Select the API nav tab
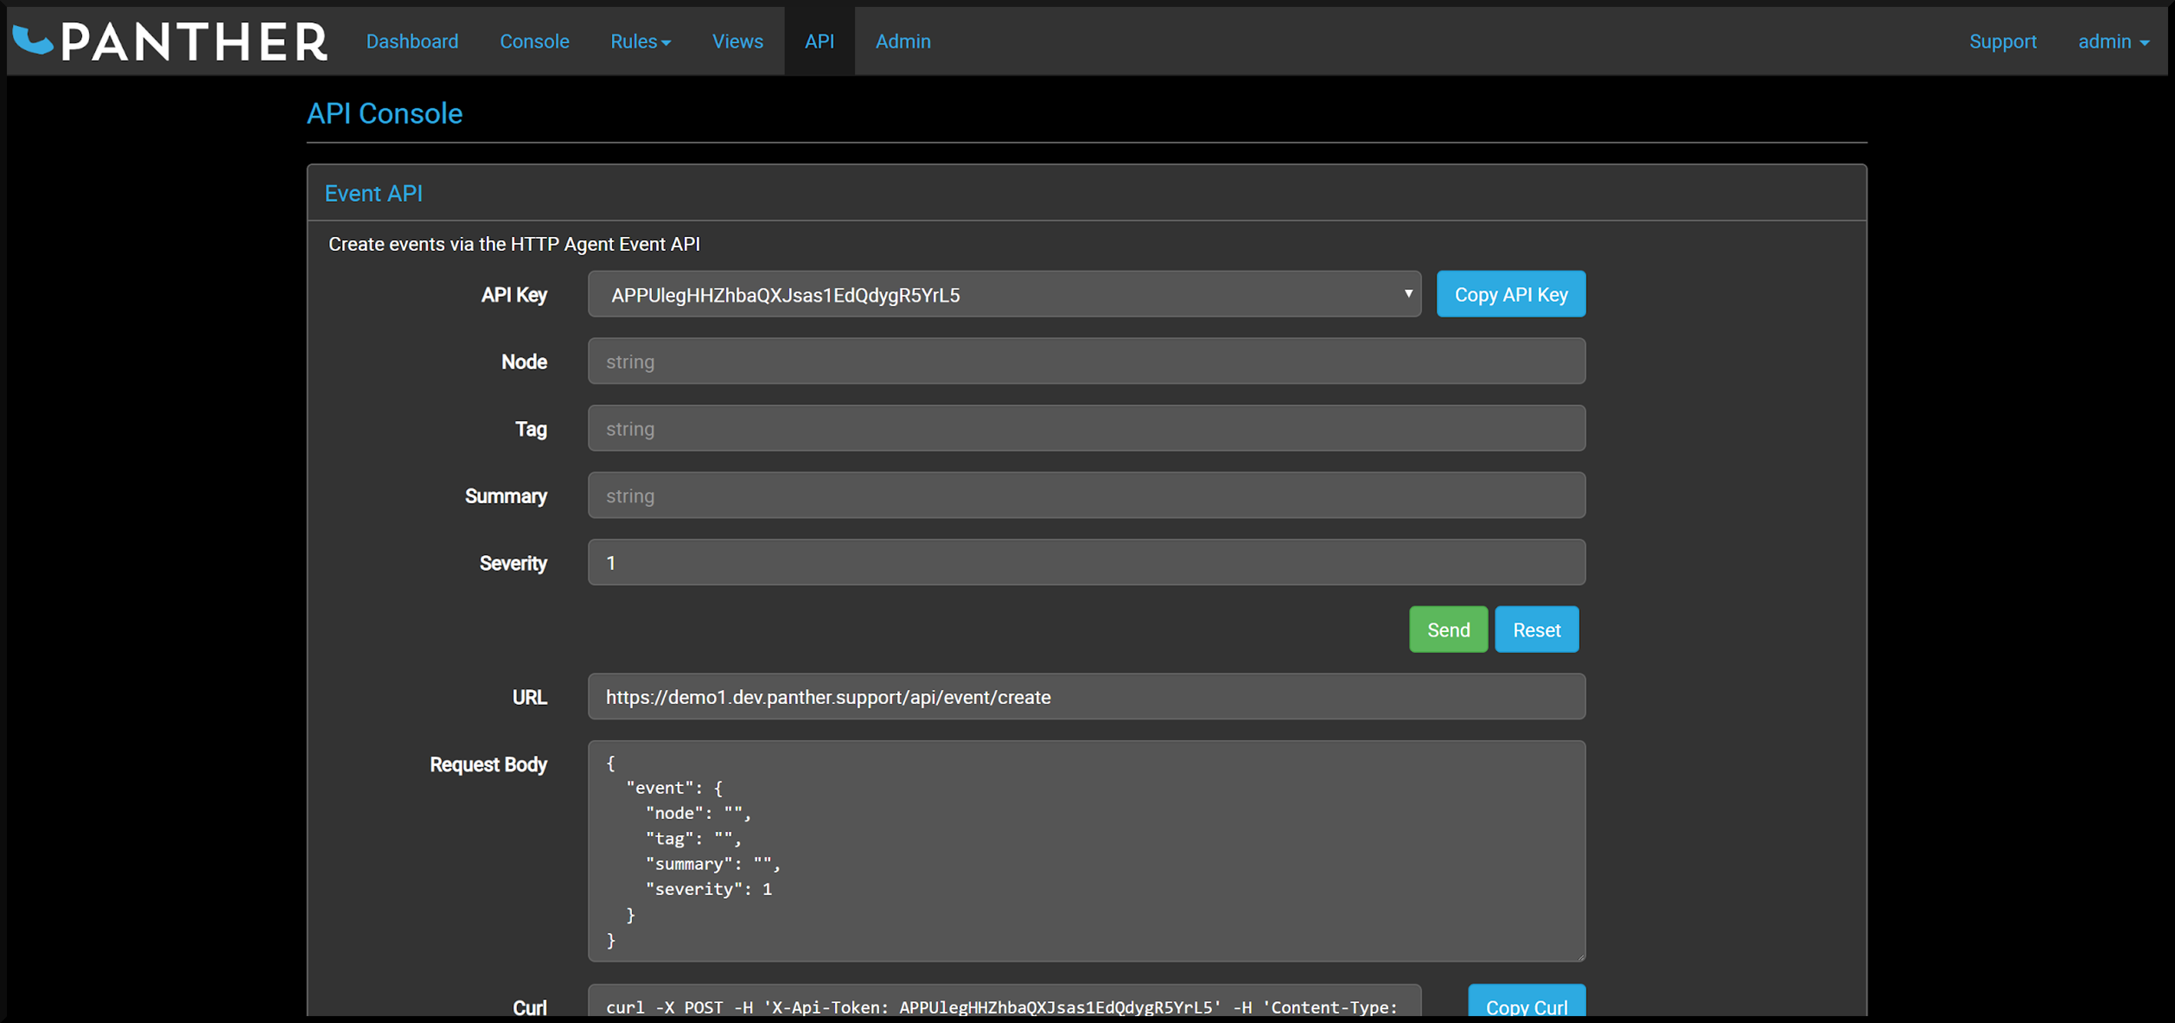The image size is (2175, 1023). [x=819, y=41]
